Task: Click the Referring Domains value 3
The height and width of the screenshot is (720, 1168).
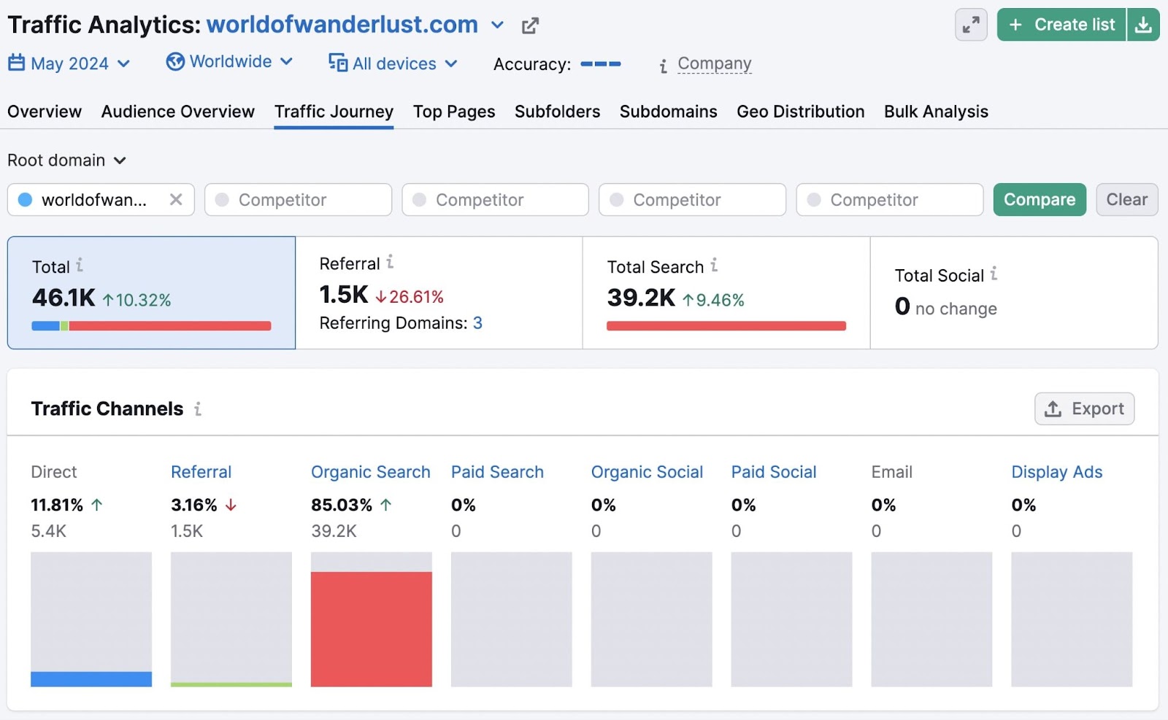Action: tap(477, 323)
